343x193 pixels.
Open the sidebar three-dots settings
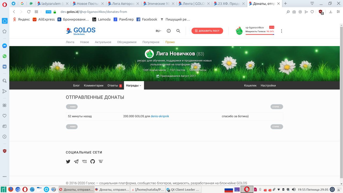[4, 177]
